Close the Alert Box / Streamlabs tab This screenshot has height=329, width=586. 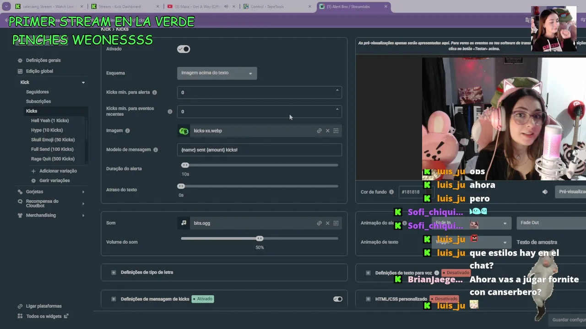coord(385,6)
